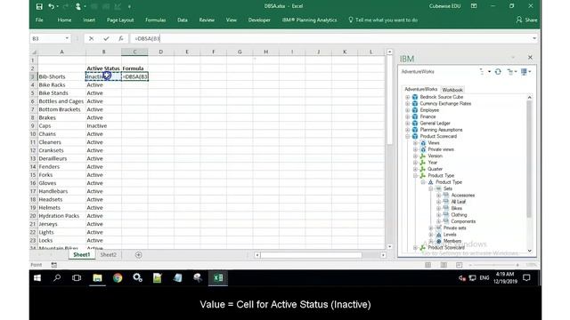Open Windows search from the taskbar
The width and height of the screenshot is (570, 320).
57,278
